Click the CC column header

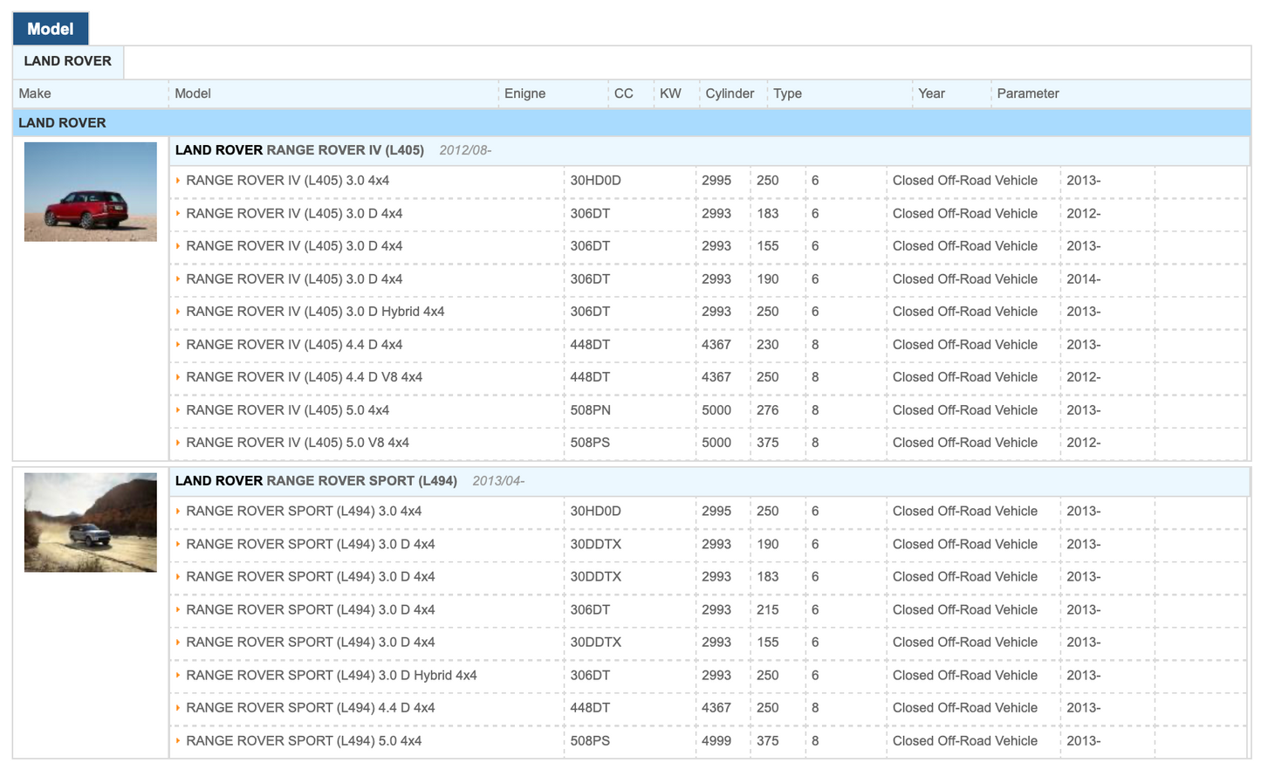pos(624,93)
